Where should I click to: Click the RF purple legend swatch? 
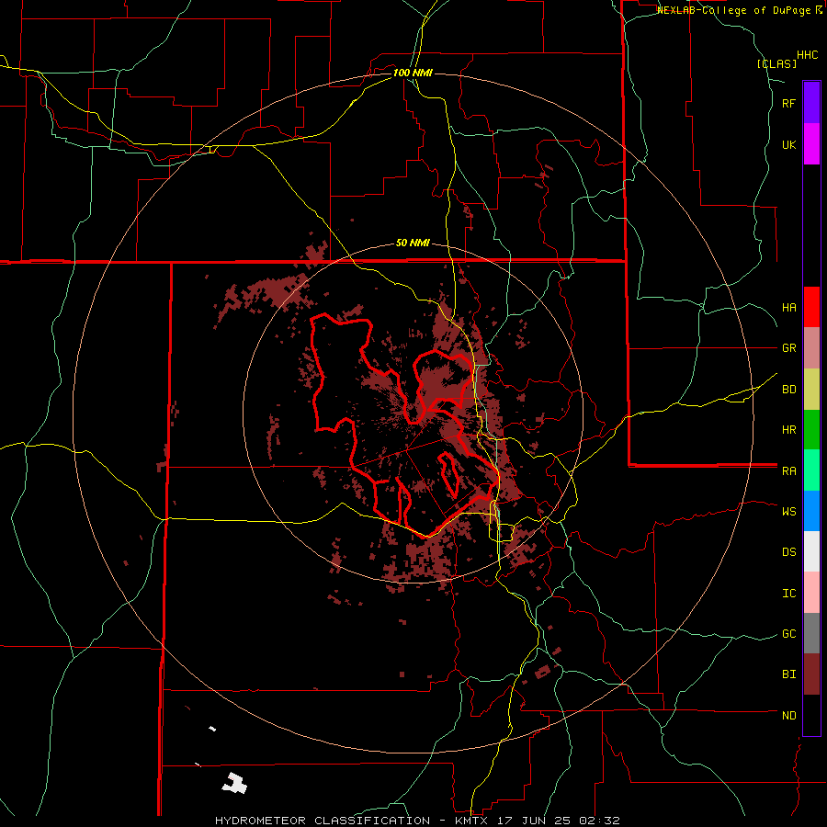click(811, 103)
